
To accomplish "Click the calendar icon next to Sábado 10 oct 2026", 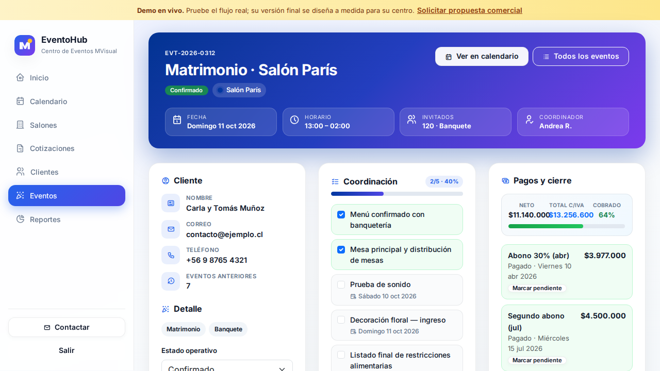I will click(x=353, y=296).
